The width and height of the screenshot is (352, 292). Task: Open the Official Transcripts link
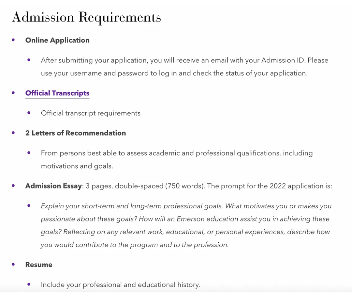click(57, 93)
